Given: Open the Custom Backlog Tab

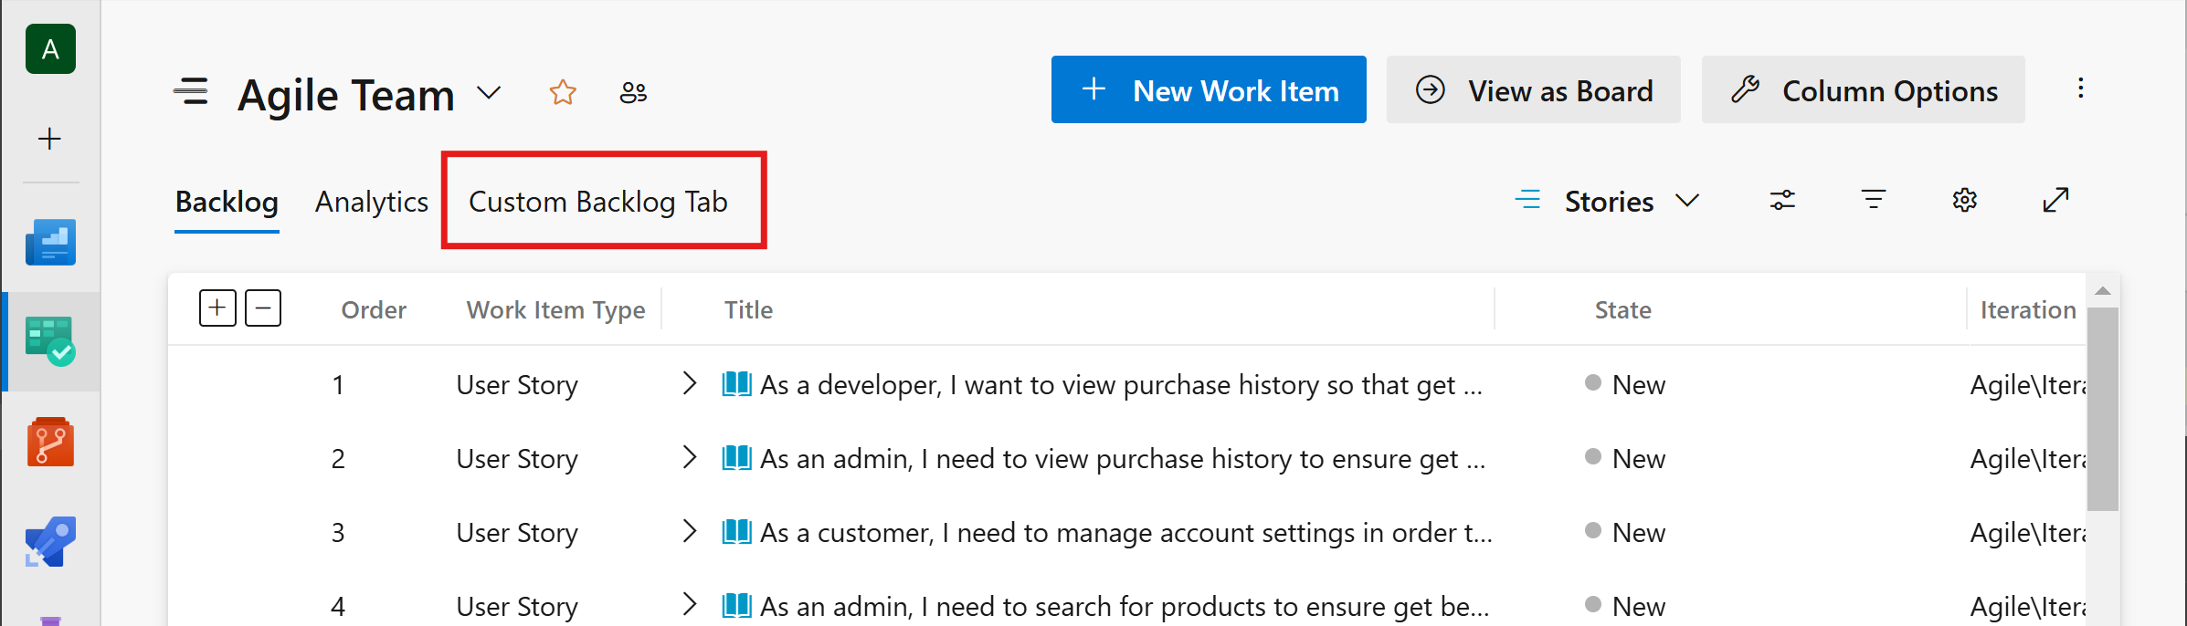Looking at the screenshot, I should pos(598,202).
